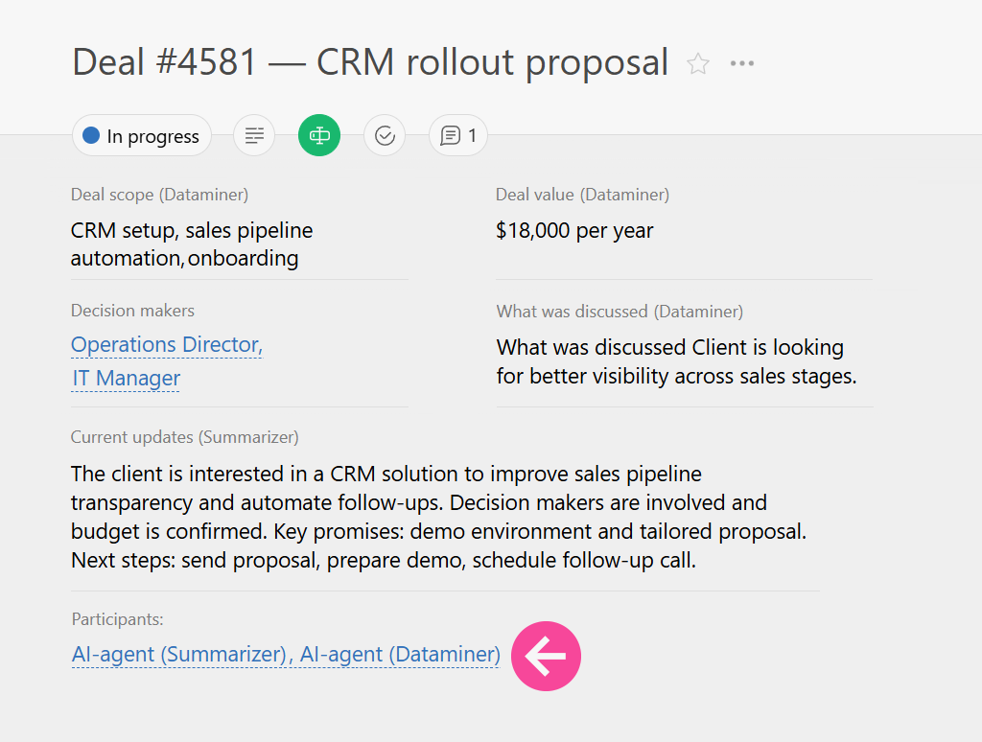Star the deal to mark it as favorite
This screenshot has width=982, height=742.
tap(697, 63)
